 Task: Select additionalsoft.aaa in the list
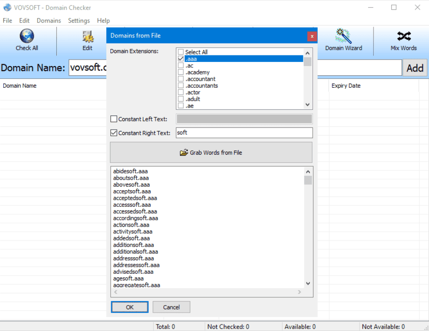136,252
